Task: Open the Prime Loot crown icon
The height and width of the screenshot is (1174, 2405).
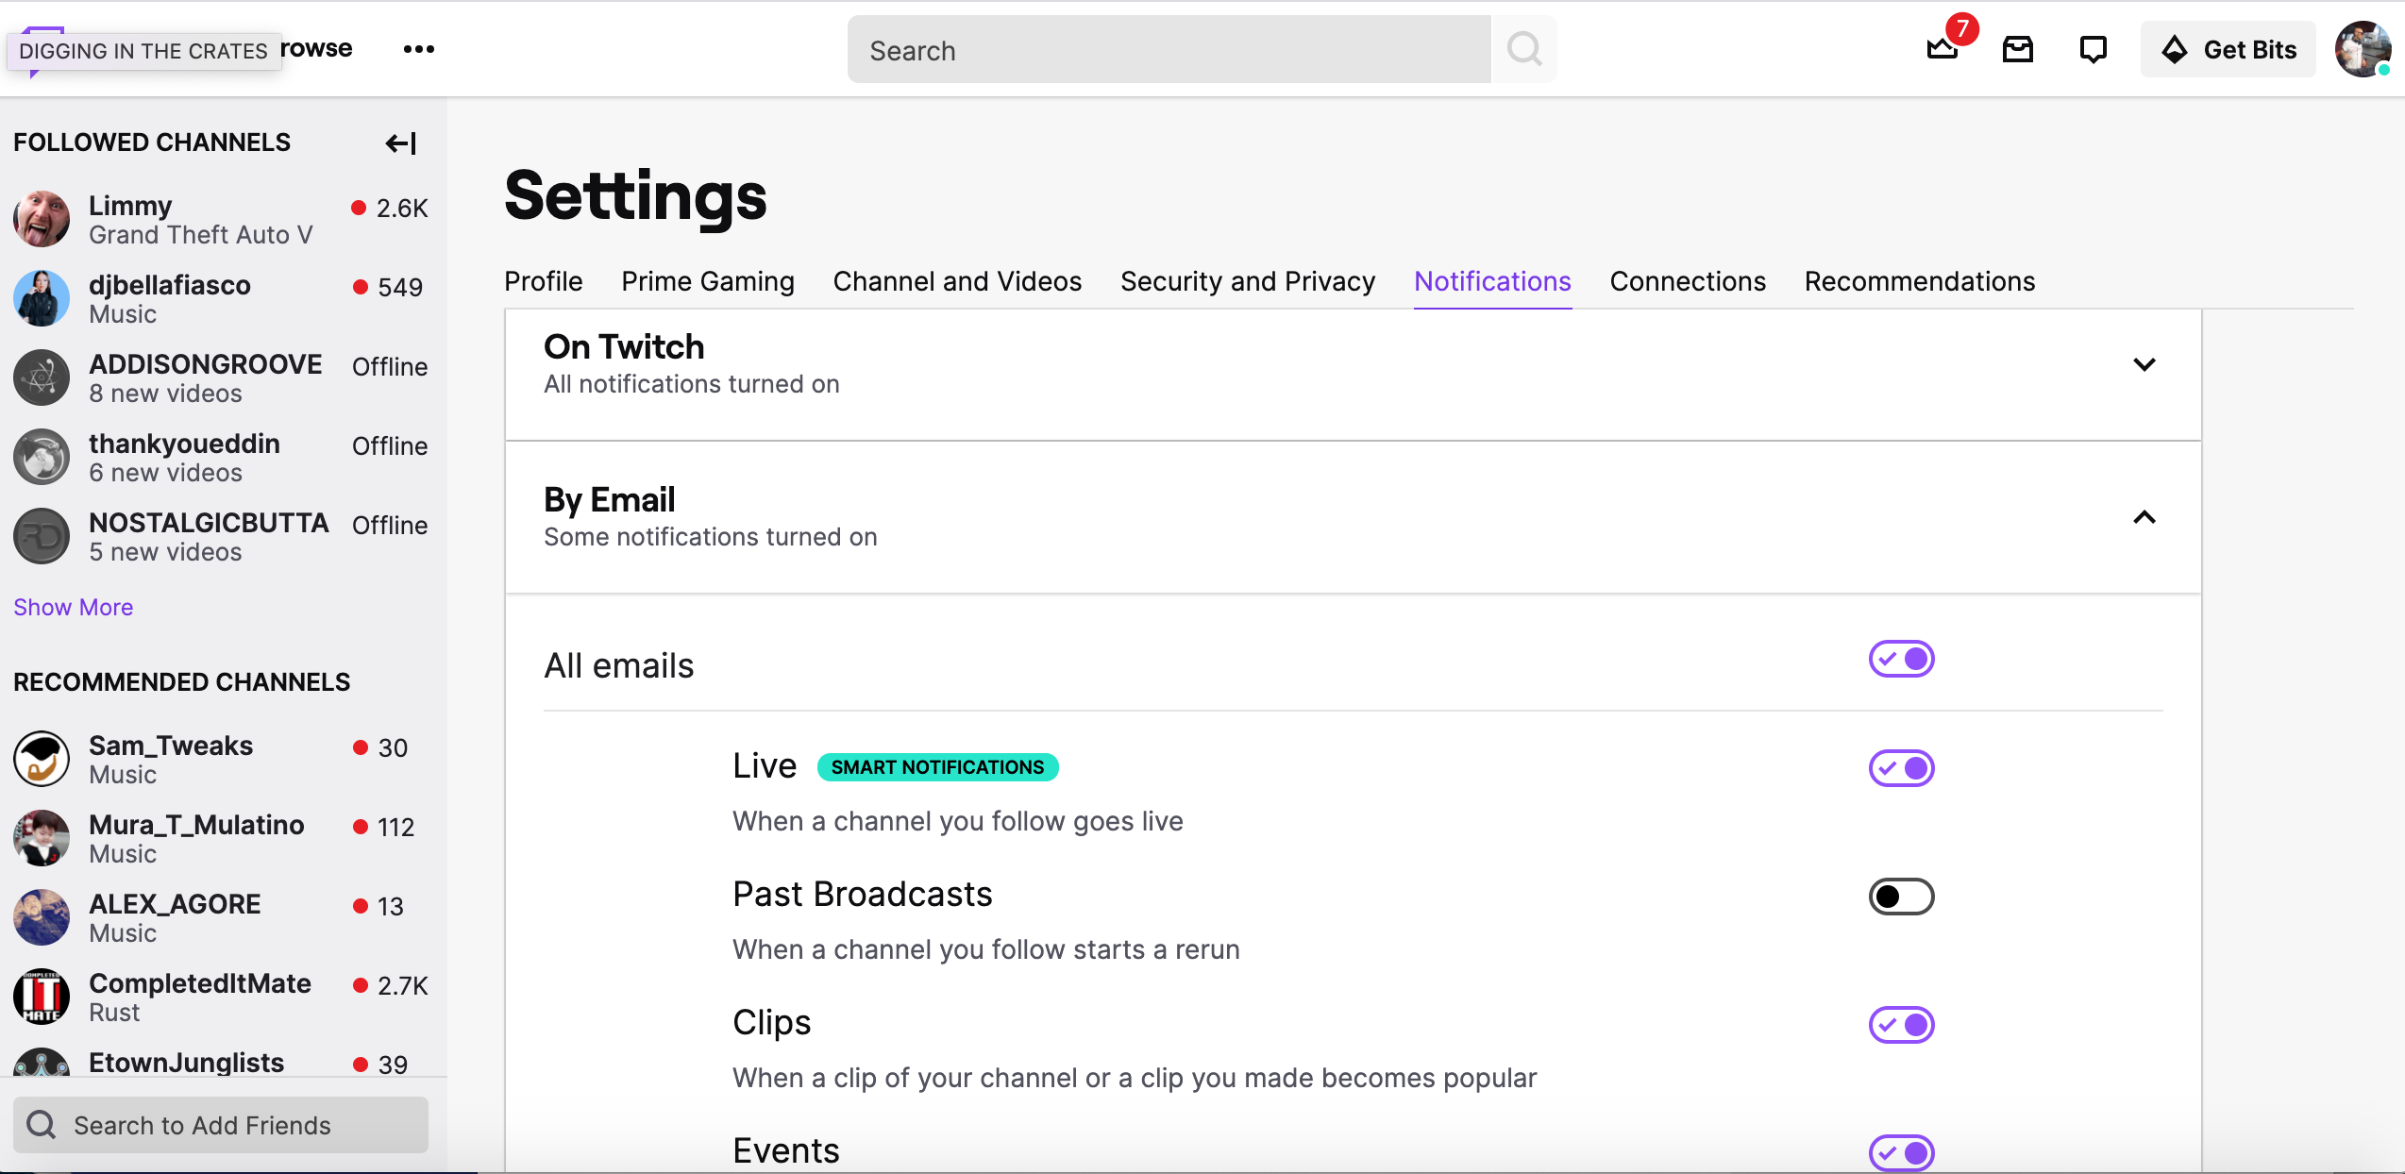Action: pos(1942,49)
